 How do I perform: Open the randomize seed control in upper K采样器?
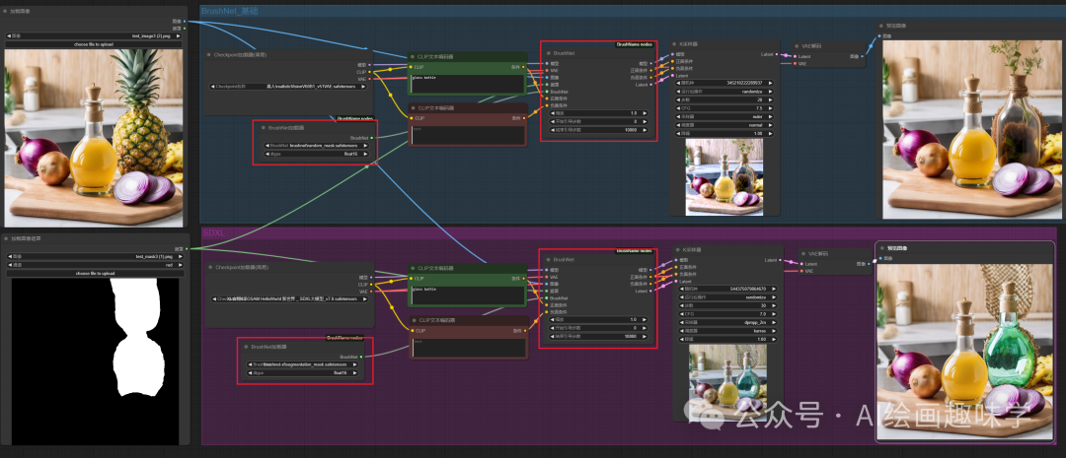tap(724, 91)
